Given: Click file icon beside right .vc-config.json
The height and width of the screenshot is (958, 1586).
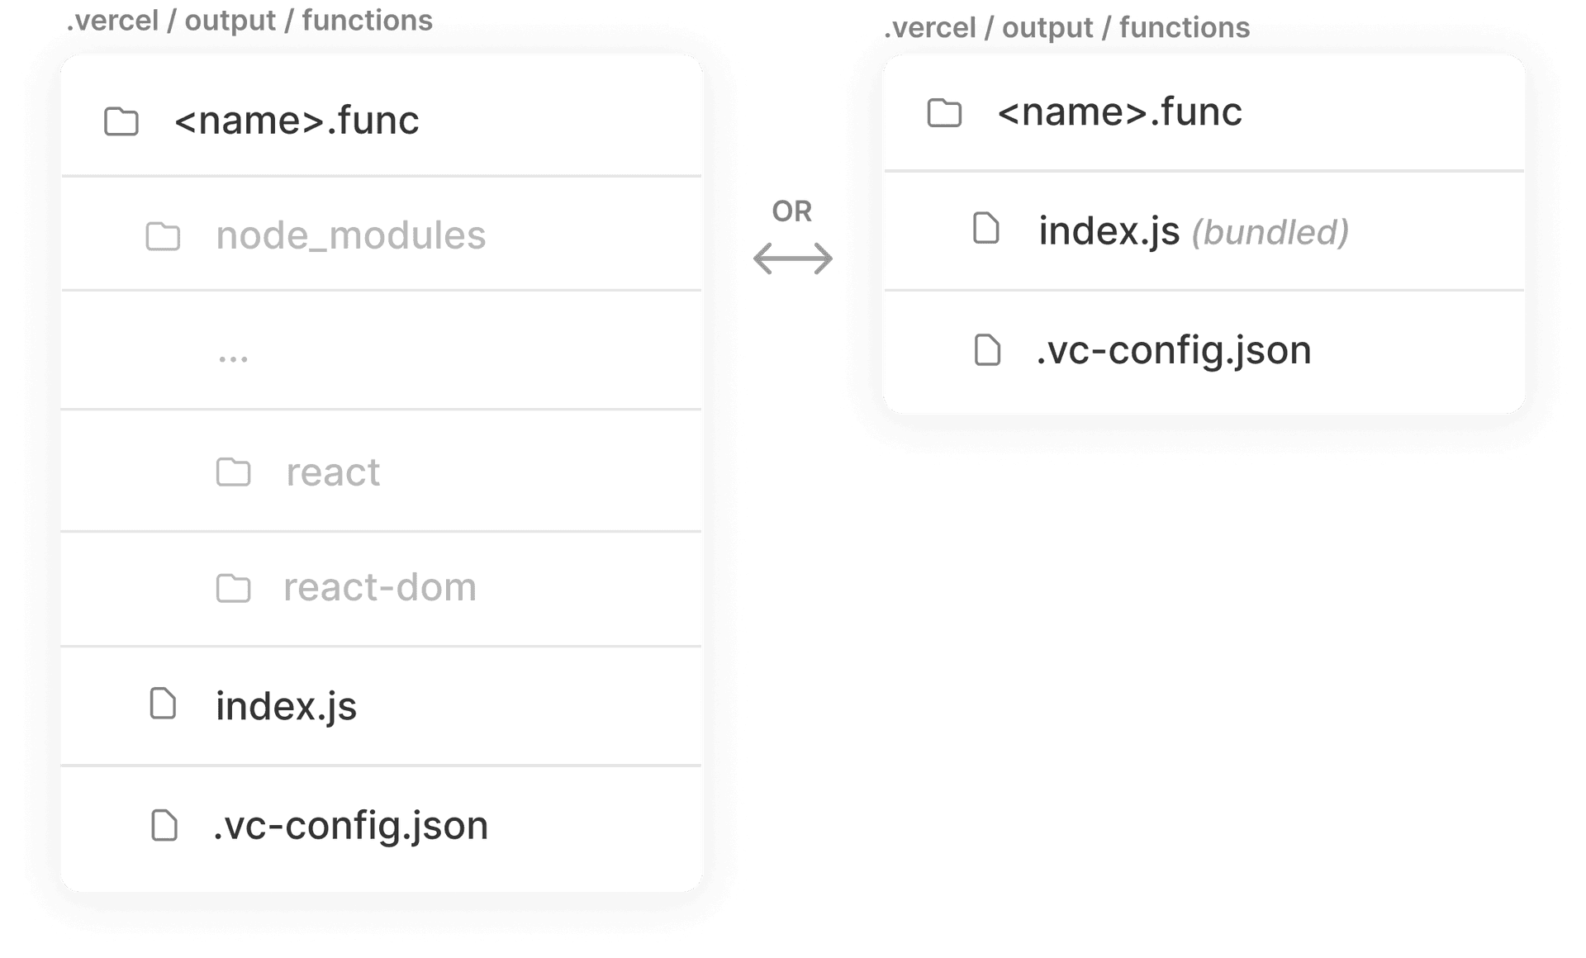Looking at the screenshot, I should point(987,350).
